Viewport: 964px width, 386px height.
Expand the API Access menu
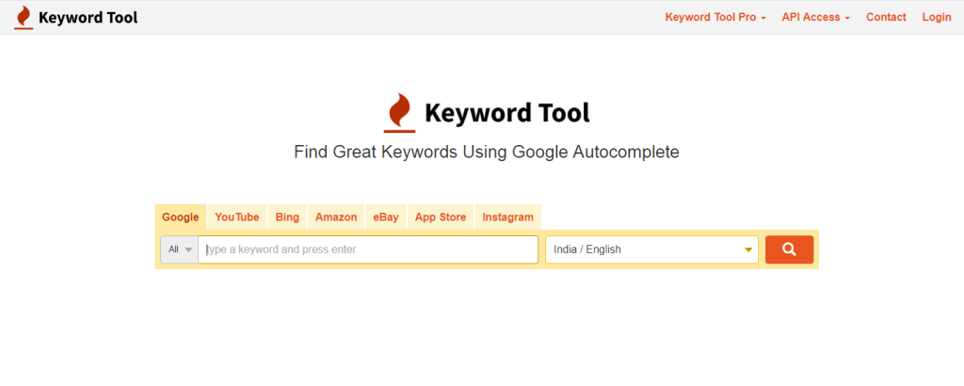tap(816, 17)
